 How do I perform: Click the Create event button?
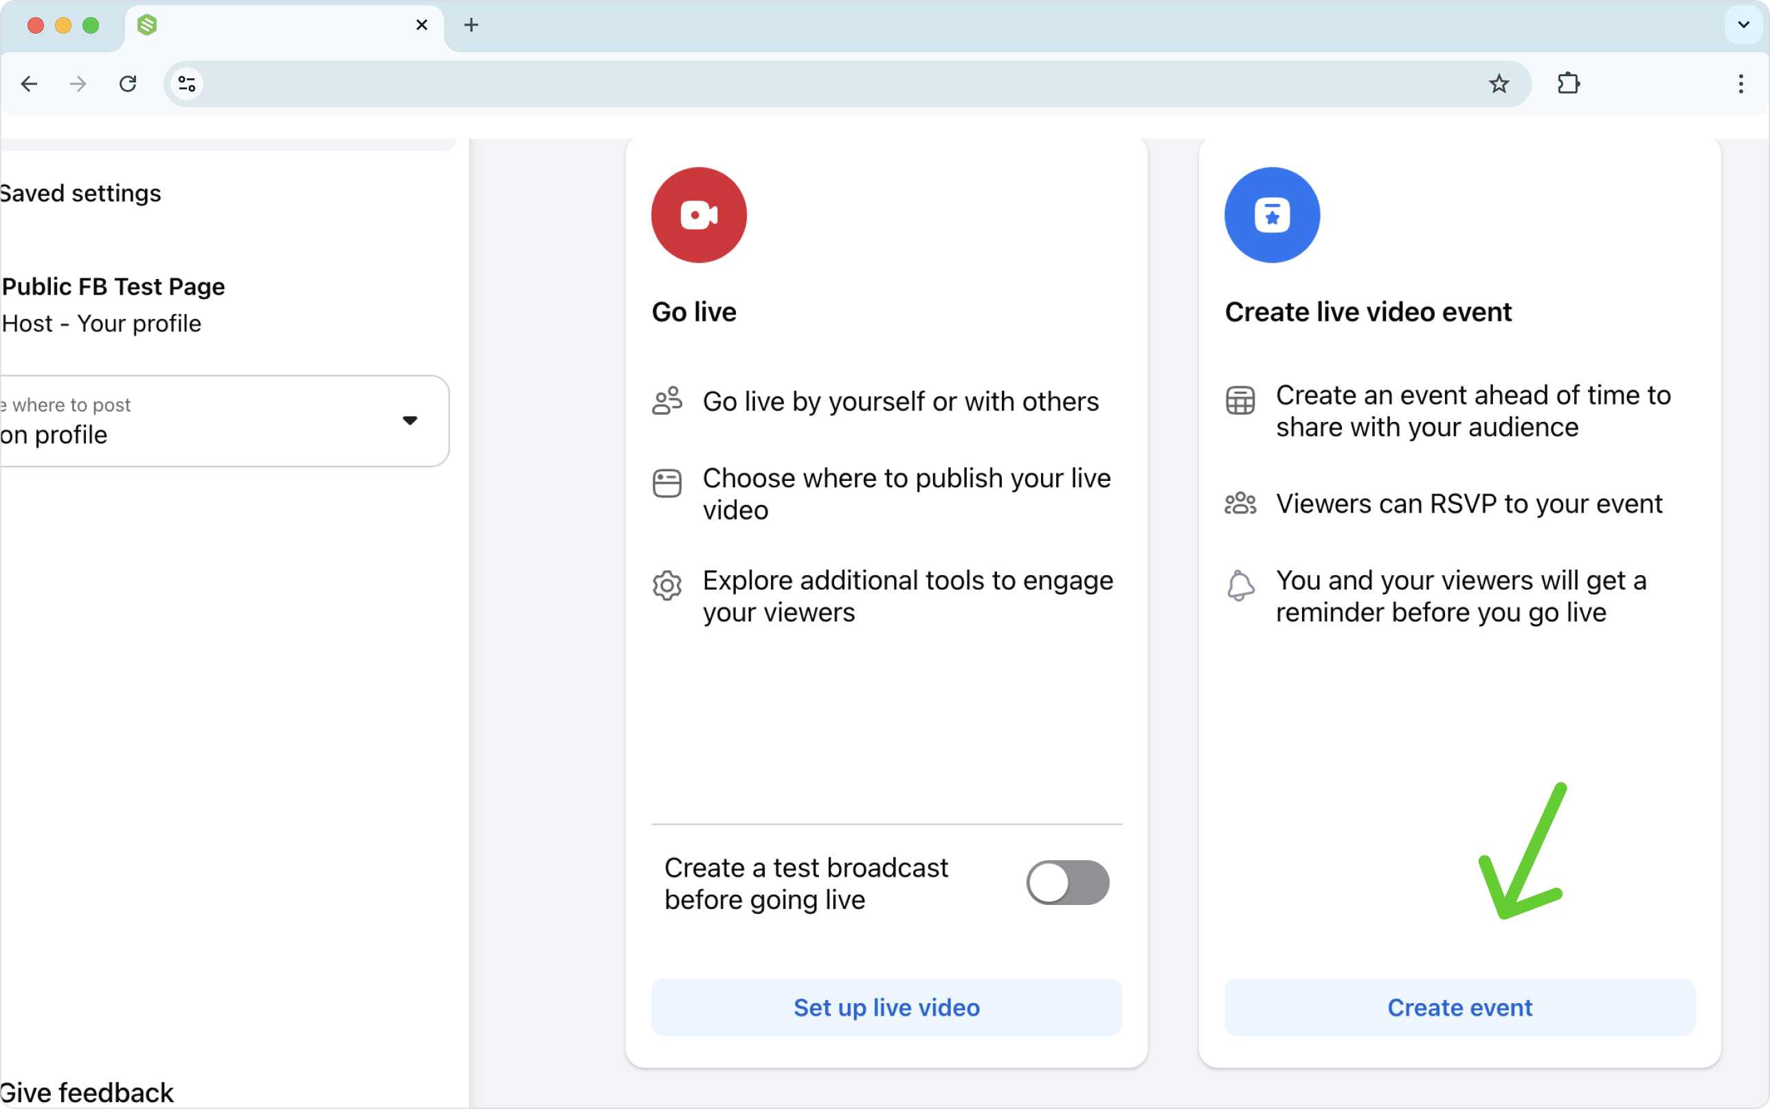tap(1460, 1007)
